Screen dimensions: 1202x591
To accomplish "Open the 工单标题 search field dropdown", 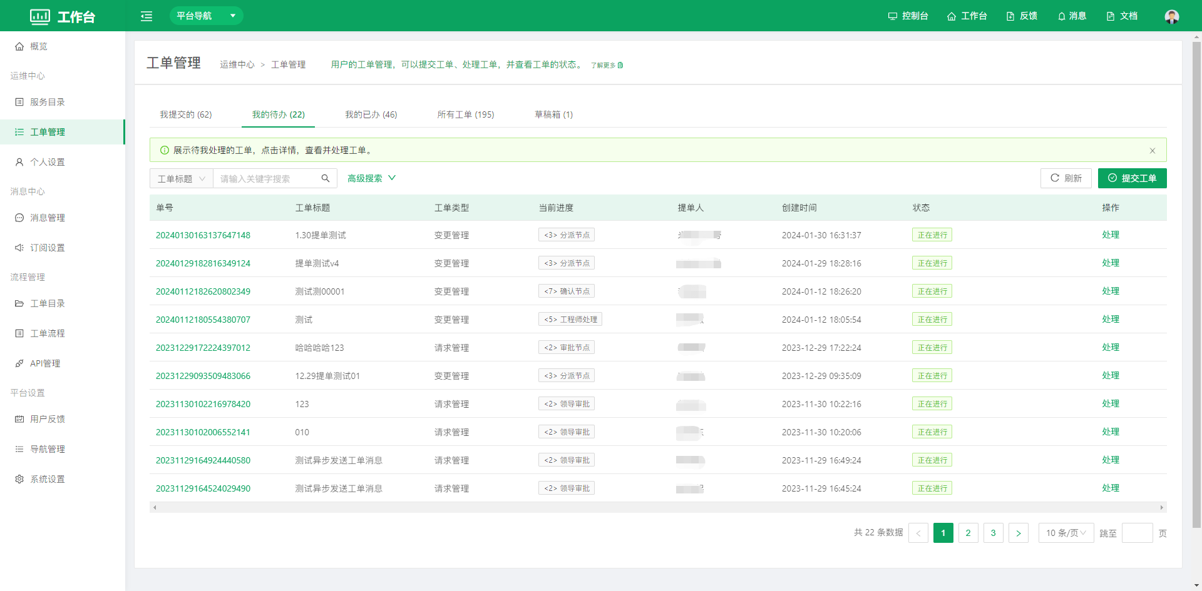I will point(182,178).
